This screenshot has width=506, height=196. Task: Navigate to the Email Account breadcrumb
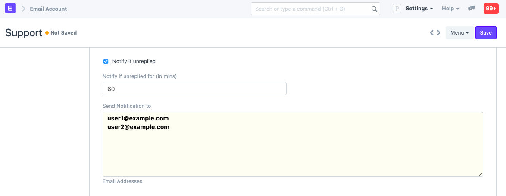click(48, 9)
